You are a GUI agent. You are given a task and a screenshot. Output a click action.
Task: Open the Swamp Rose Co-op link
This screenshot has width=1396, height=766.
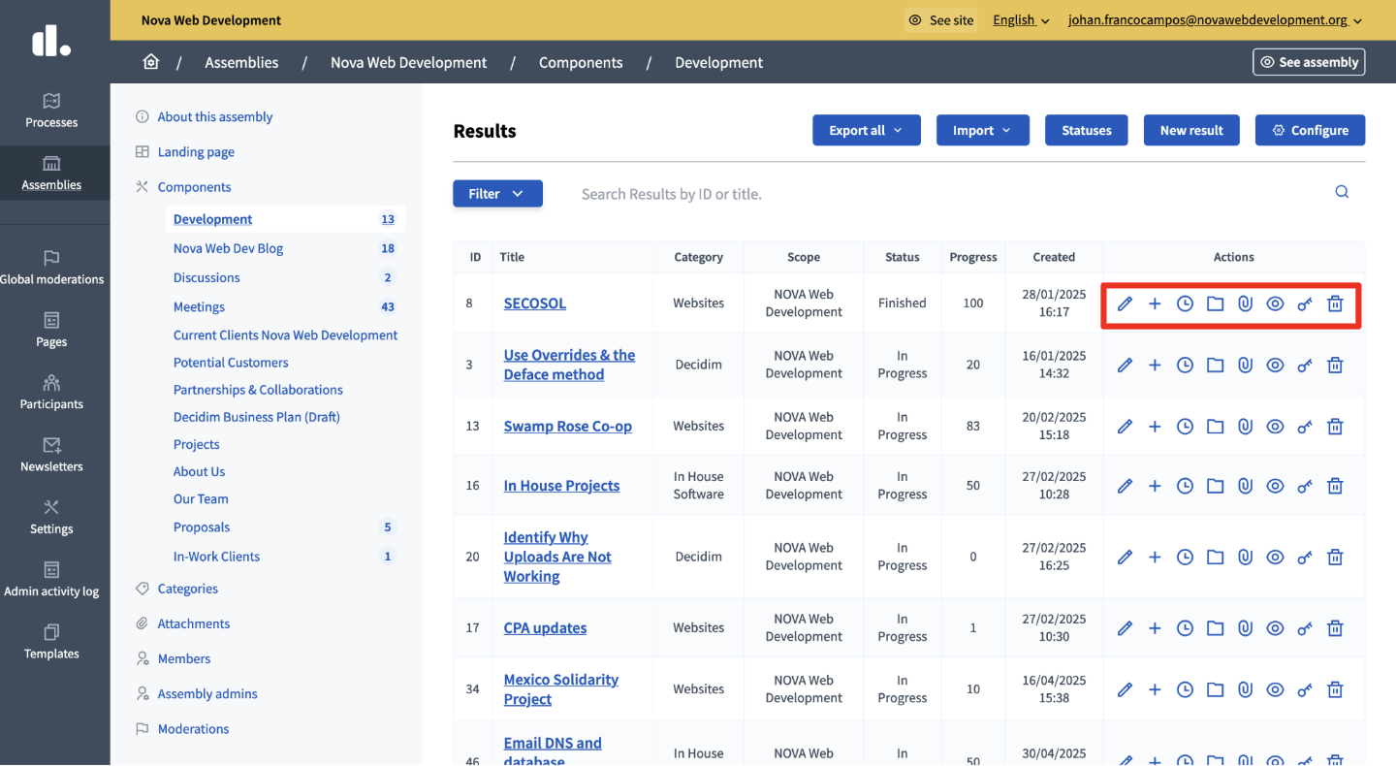567,427
